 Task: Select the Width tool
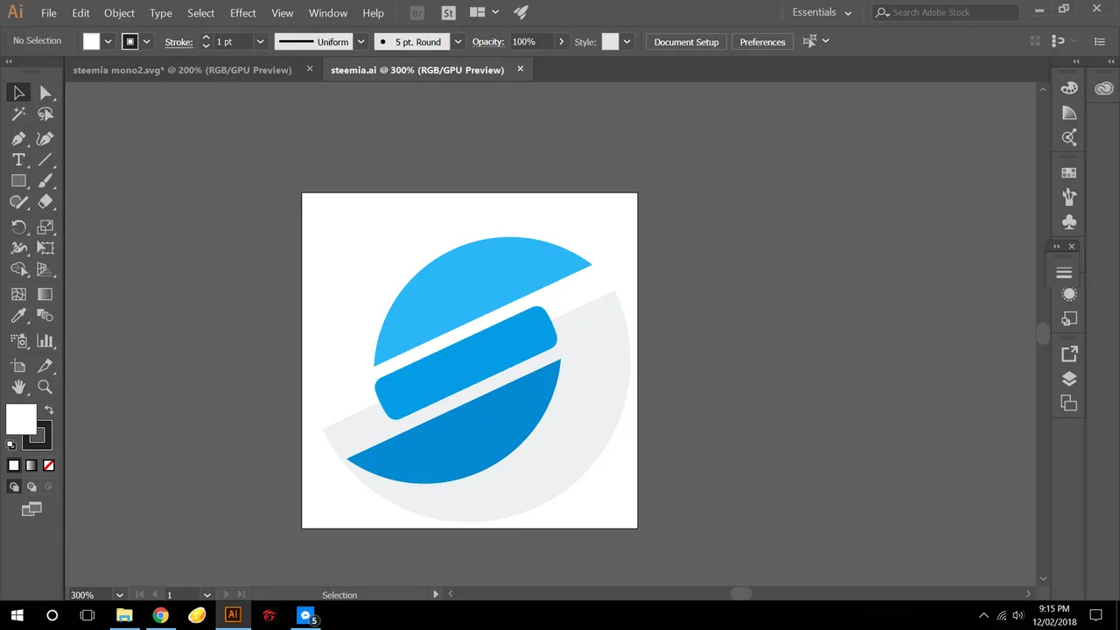point(18,248)
